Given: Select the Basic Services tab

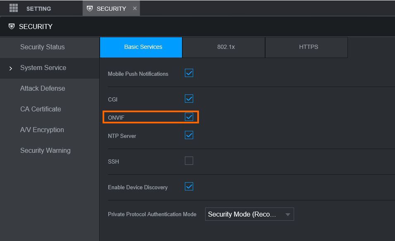Looking at the screenshot, I should 143,47.
